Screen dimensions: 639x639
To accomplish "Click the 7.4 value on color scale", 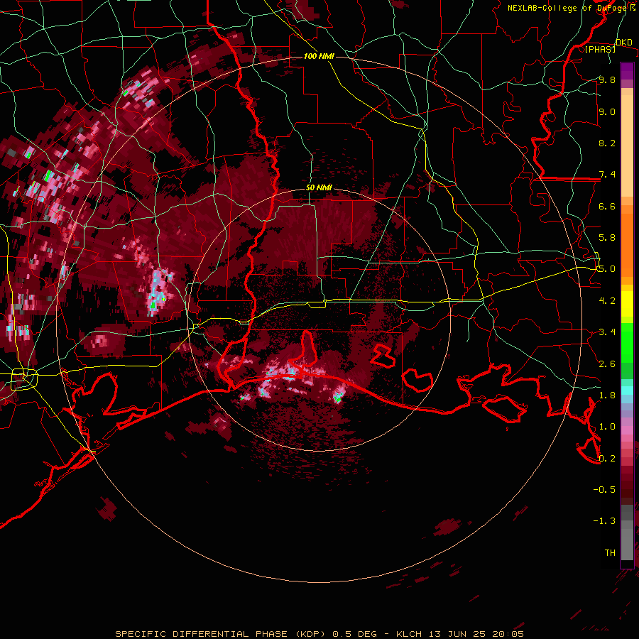I will click(607, 175).
